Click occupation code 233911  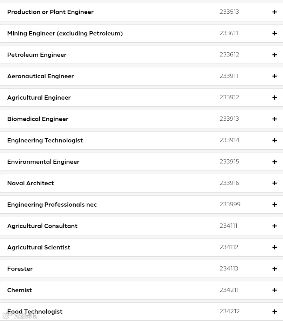(229, 76)
